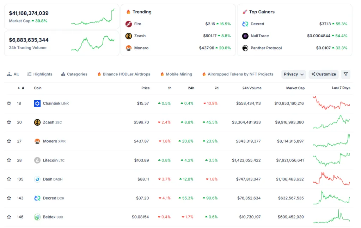Open the Categories tab
Image resolution: width=361 pixels, height=228 pixels.
tap(74, 74)
